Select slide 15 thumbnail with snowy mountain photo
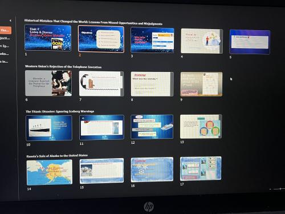This screenshot has height=214, width=285. pos(101,171)
